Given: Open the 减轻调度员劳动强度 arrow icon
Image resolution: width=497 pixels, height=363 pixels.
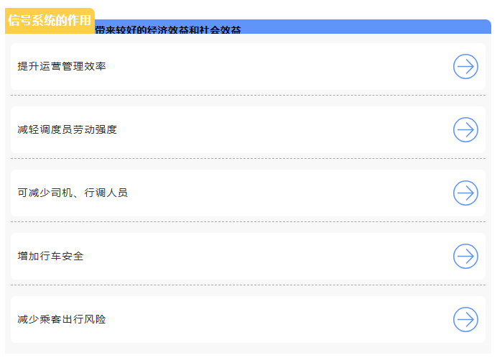Looking at the screenshot, I should 465,129.
